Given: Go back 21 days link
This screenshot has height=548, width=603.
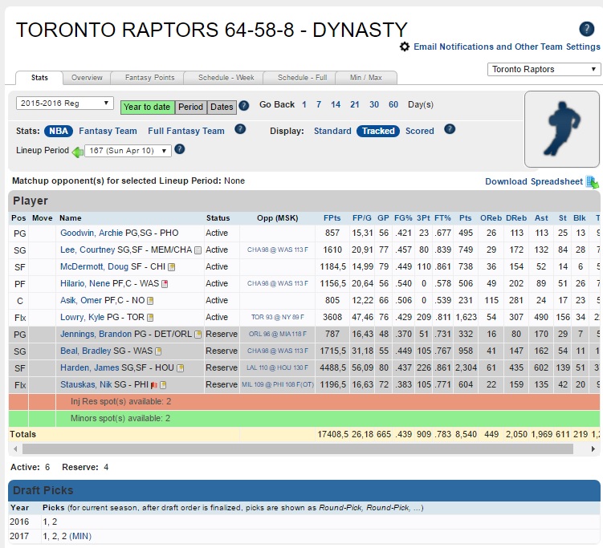Looking at the screenshot, I should tap(355, 104).
